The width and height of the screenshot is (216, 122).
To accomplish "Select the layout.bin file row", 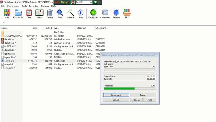I will point(50,57).
